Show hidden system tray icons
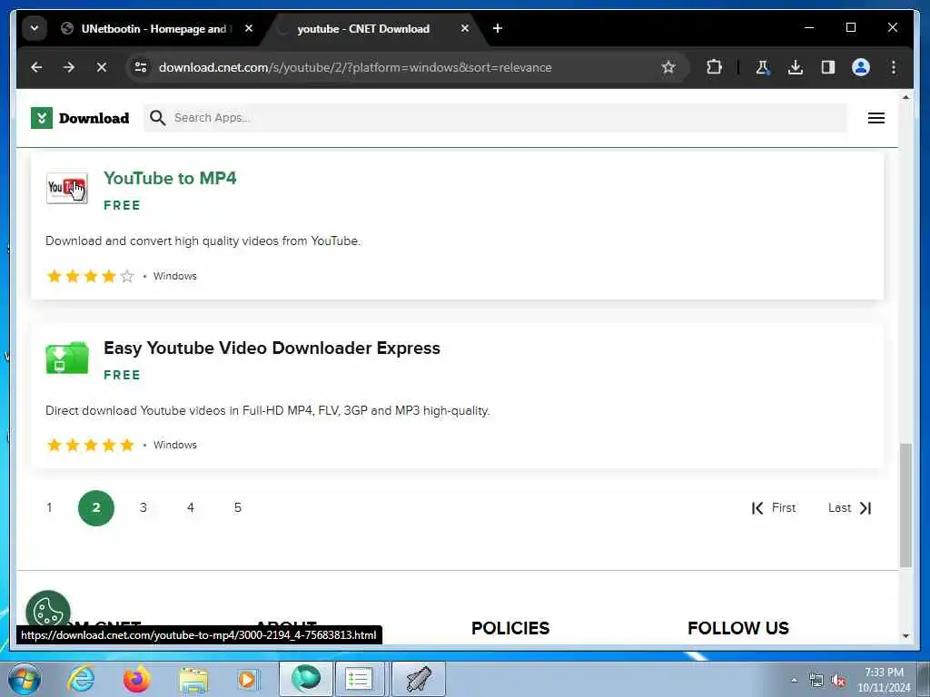 point(794,680)
